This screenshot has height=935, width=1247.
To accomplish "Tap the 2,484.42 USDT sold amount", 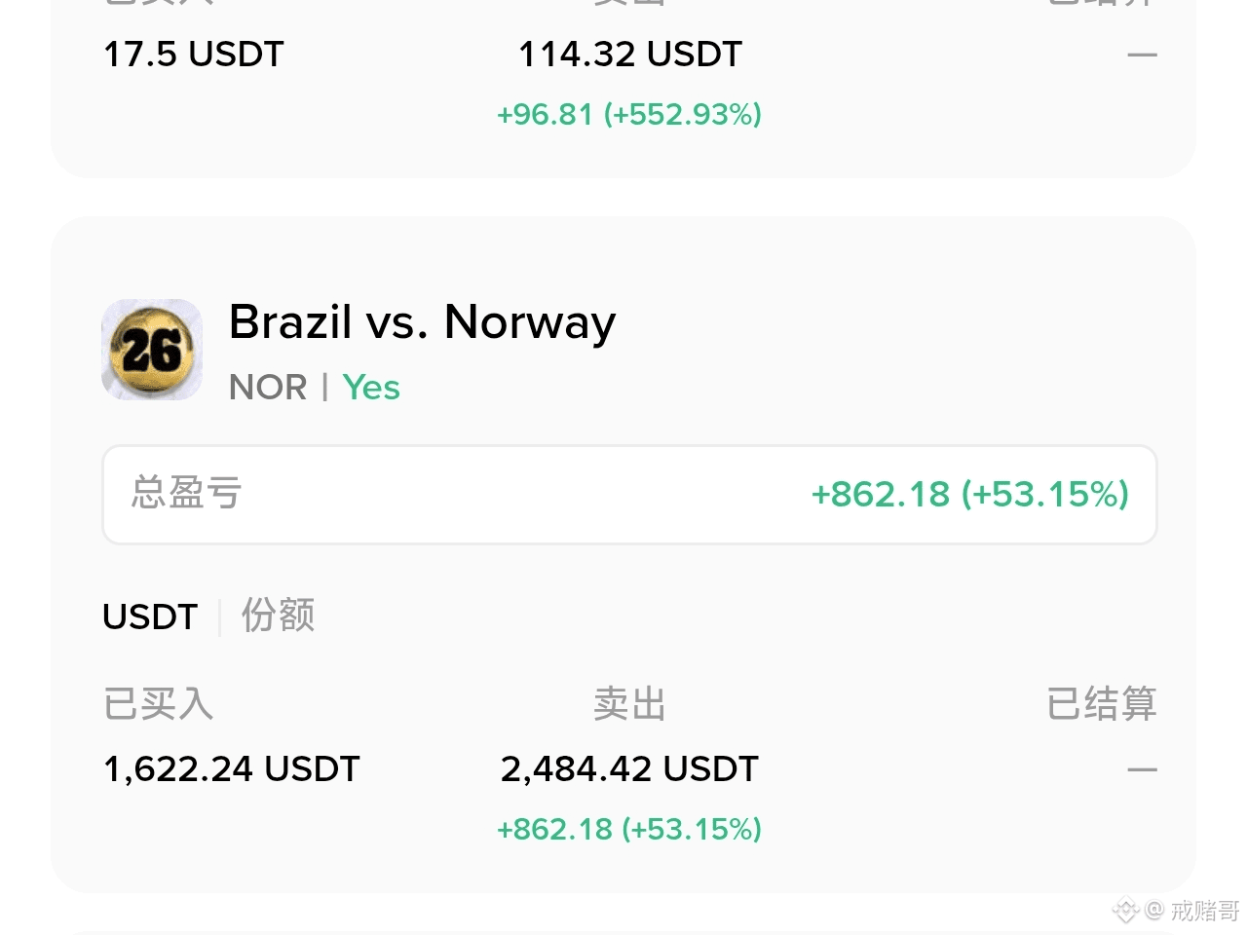I will pos(629,769).
